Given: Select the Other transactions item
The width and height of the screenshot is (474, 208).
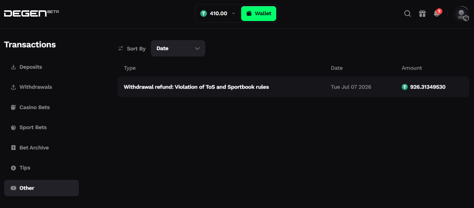Looking at the screenshot, I should click(x=41, y=188).
